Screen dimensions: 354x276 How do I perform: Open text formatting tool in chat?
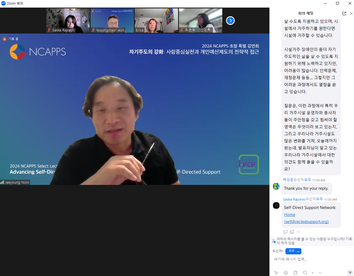click(x=276, y=273)
